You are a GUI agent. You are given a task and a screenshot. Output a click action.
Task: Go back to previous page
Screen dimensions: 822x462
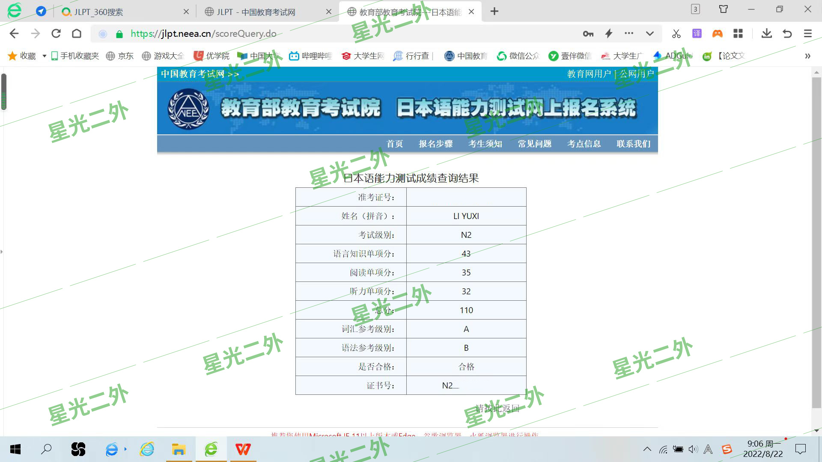[14, 34]
